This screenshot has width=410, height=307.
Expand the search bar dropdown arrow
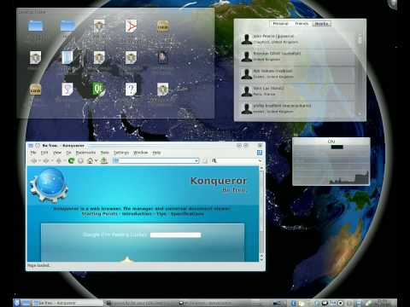(260, 161)
